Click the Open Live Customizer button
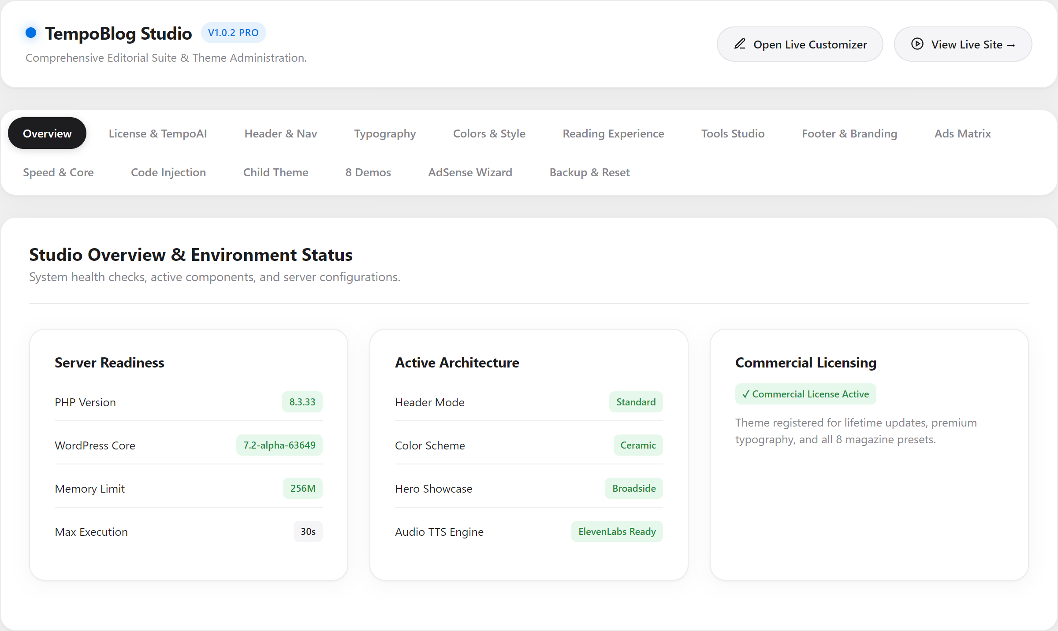Screen dimensions: 1058x631 [x=800, y=44]
